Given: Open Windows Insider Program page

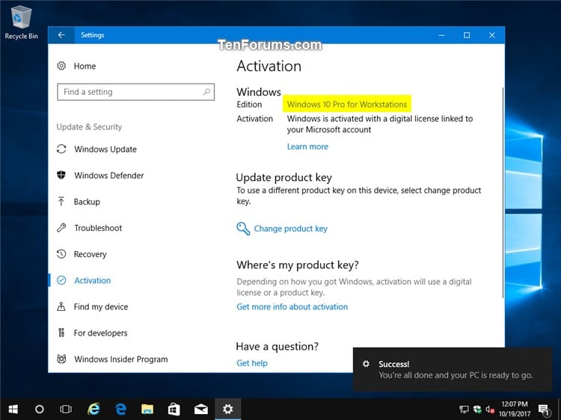Looking at the screenshot, I should 121,359.
